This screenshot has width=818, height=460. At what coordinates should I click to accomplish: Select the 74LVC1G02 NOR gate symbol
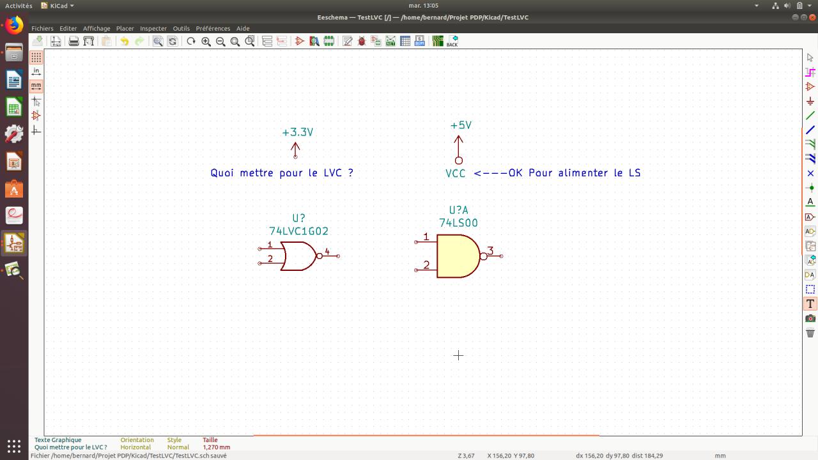[x=298, y=256]
